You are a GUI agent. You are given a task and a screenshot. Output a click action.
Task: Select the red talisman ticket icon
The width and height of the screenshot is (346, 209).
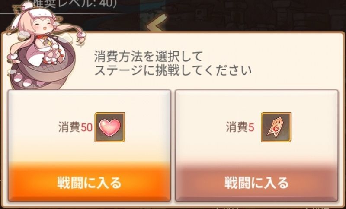pos(276,127)
